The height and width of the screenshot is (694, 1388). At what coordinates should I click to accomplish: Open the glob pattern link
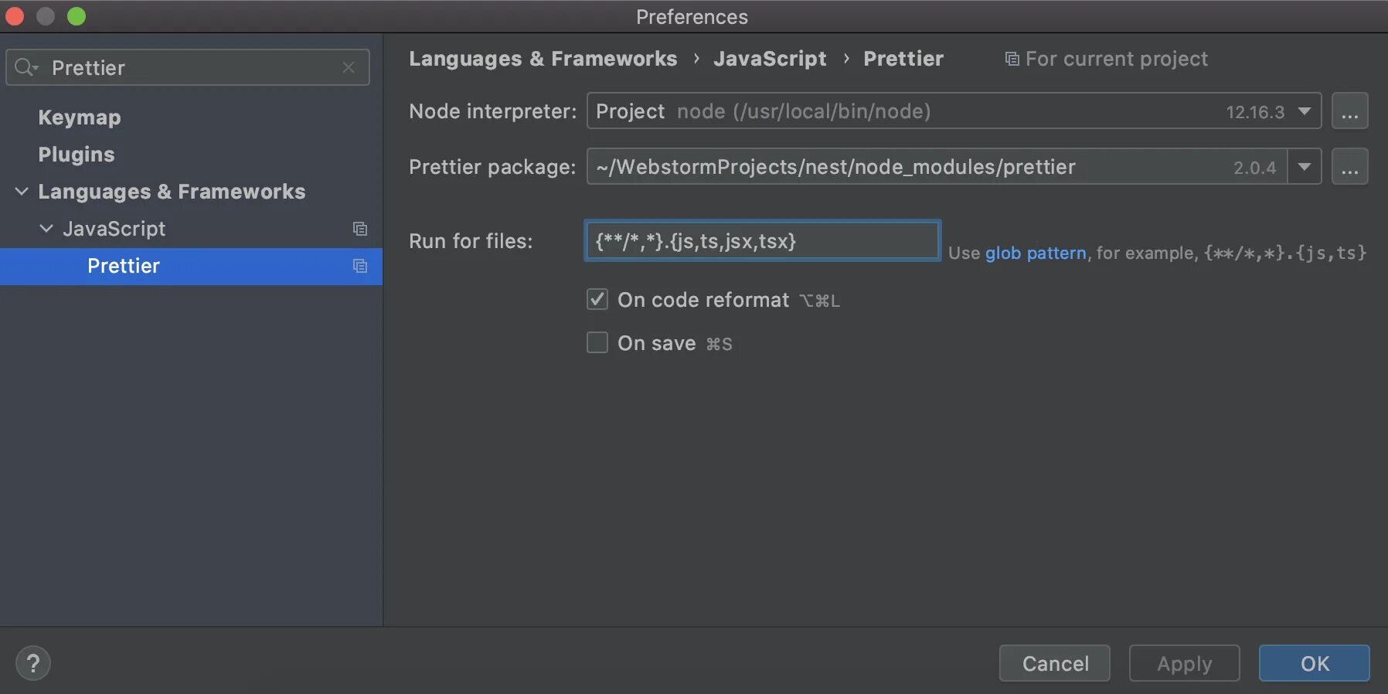click(x=1036, y=253)
